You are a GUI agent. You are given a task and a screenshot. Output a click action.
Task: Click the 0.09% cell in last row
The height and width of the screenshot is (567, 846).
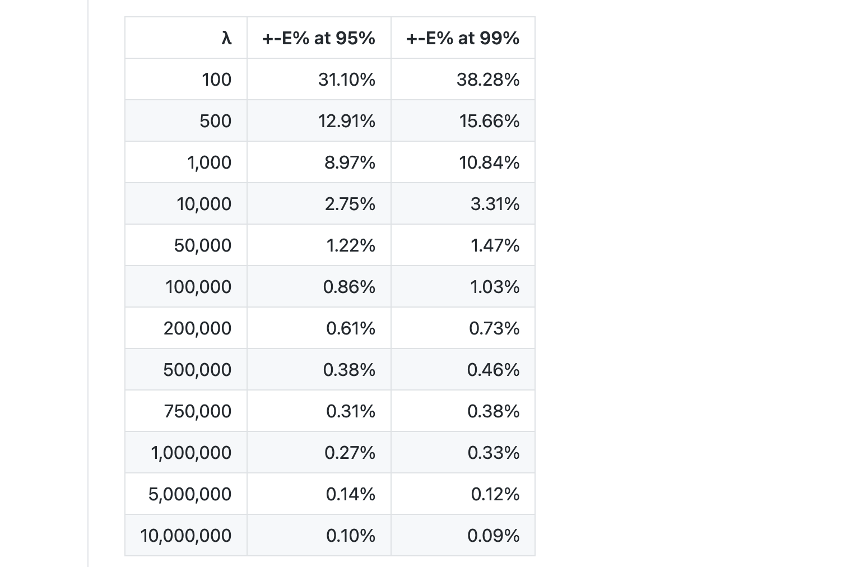[493, 536]
